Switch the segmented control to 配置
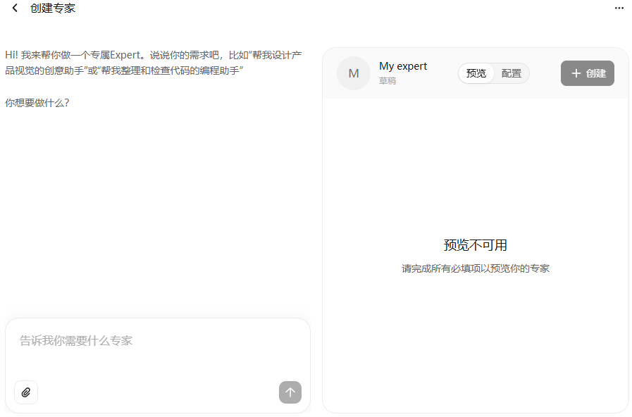632x417 pixels. (512, 73)
